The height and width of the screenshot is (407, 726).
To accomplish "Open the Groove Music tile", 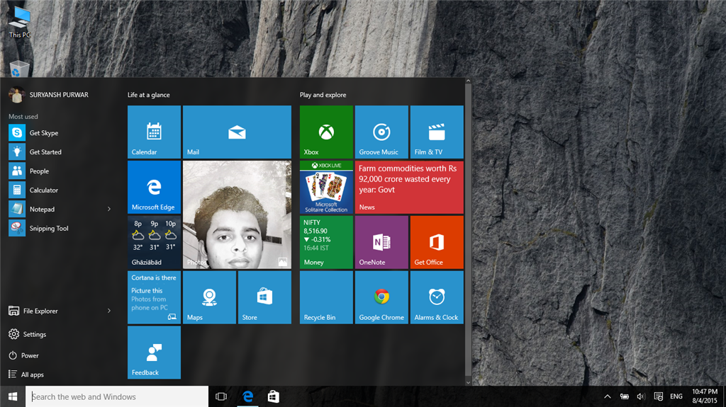I will (x=381, y=132).
